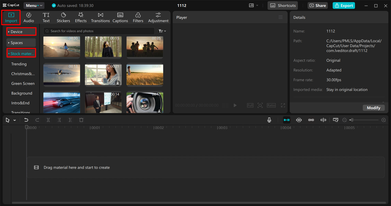Image resolution: width=391 pixels, height=206 pixels.
Task: Open the Captions panel icon
Action: [x=120, y=18]
